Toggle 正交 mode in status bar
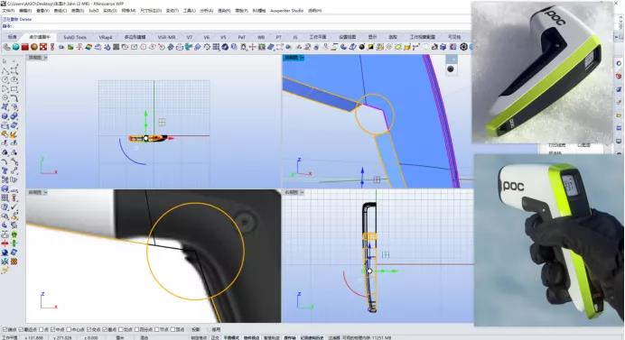Viewport: 625px width, 340px height. click(x=215, y=337)
